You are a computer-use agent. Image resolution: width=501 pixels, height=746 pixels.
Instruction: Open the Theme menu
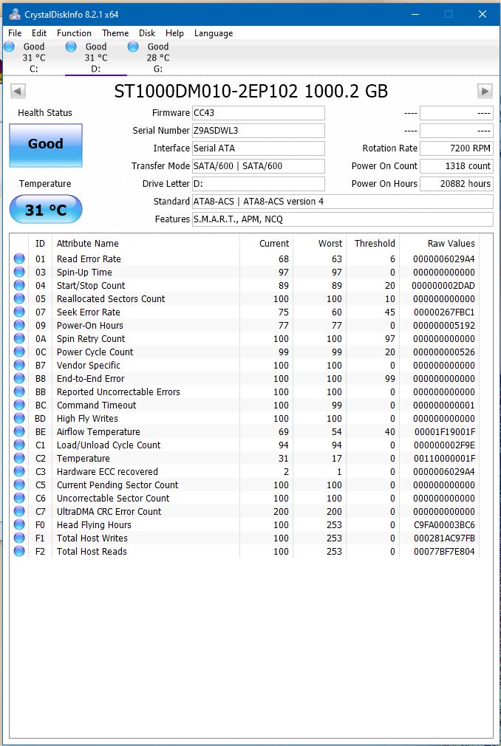pos(115,33)
